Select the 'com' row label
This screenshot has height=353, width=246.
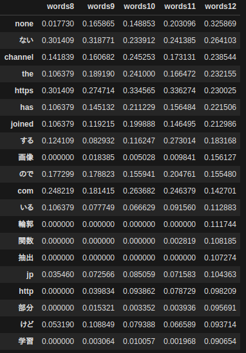tap(26, 191)
